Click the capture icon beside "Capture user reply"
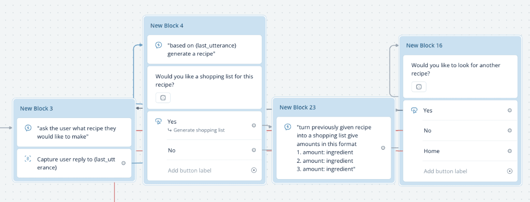The width and height of the screenshot is (530, 202). pos(28,159)
